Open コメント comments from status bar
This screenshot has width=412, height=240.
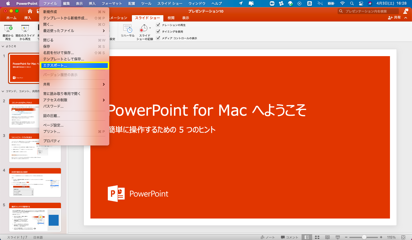tap(290, 237)
